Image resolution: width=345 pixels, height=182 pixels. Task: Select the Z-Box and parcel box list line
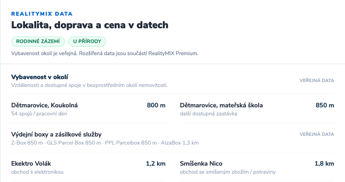pos(105,143)
